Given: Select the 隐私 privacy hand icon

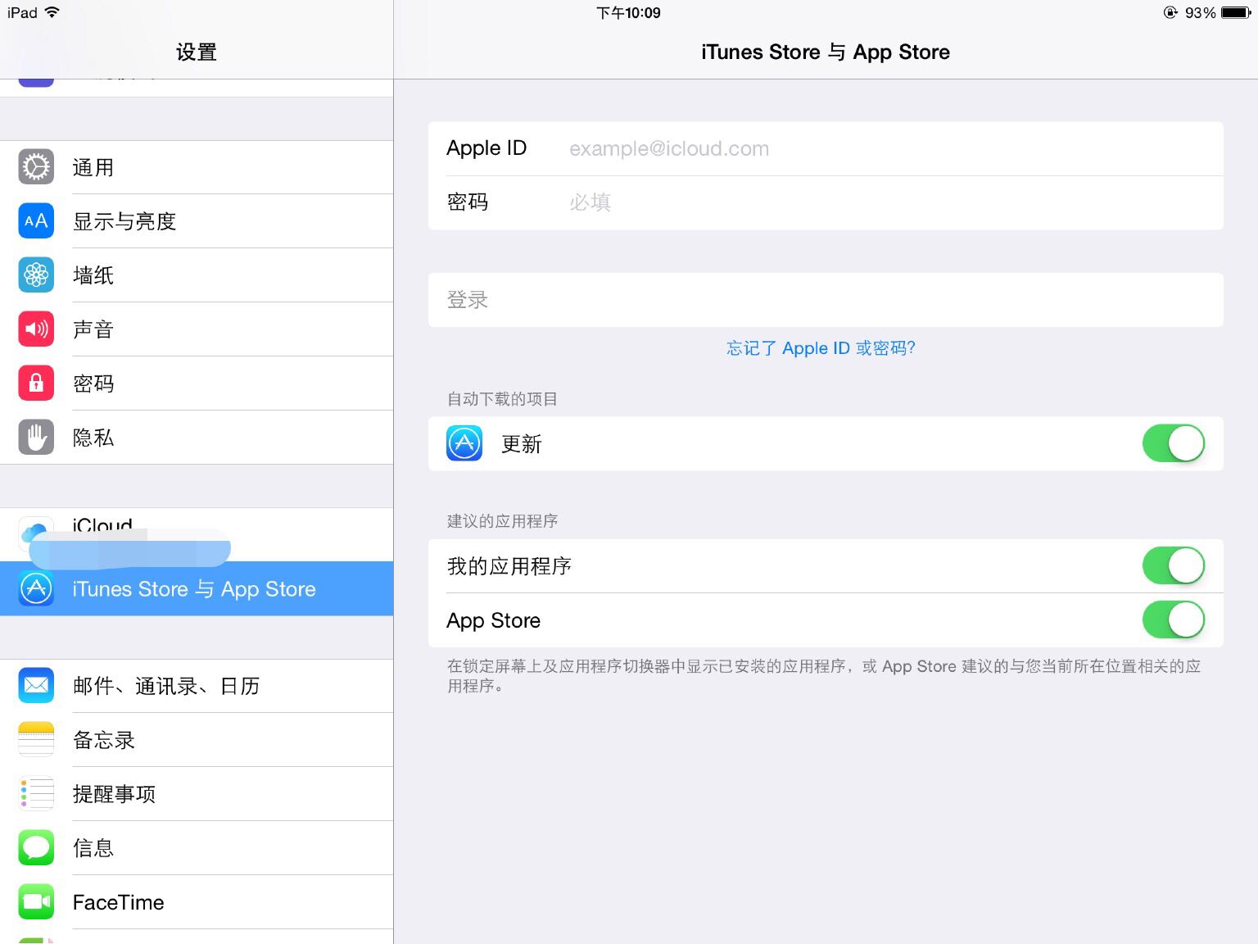Looking at the screenshot, I should pos(36,437).
